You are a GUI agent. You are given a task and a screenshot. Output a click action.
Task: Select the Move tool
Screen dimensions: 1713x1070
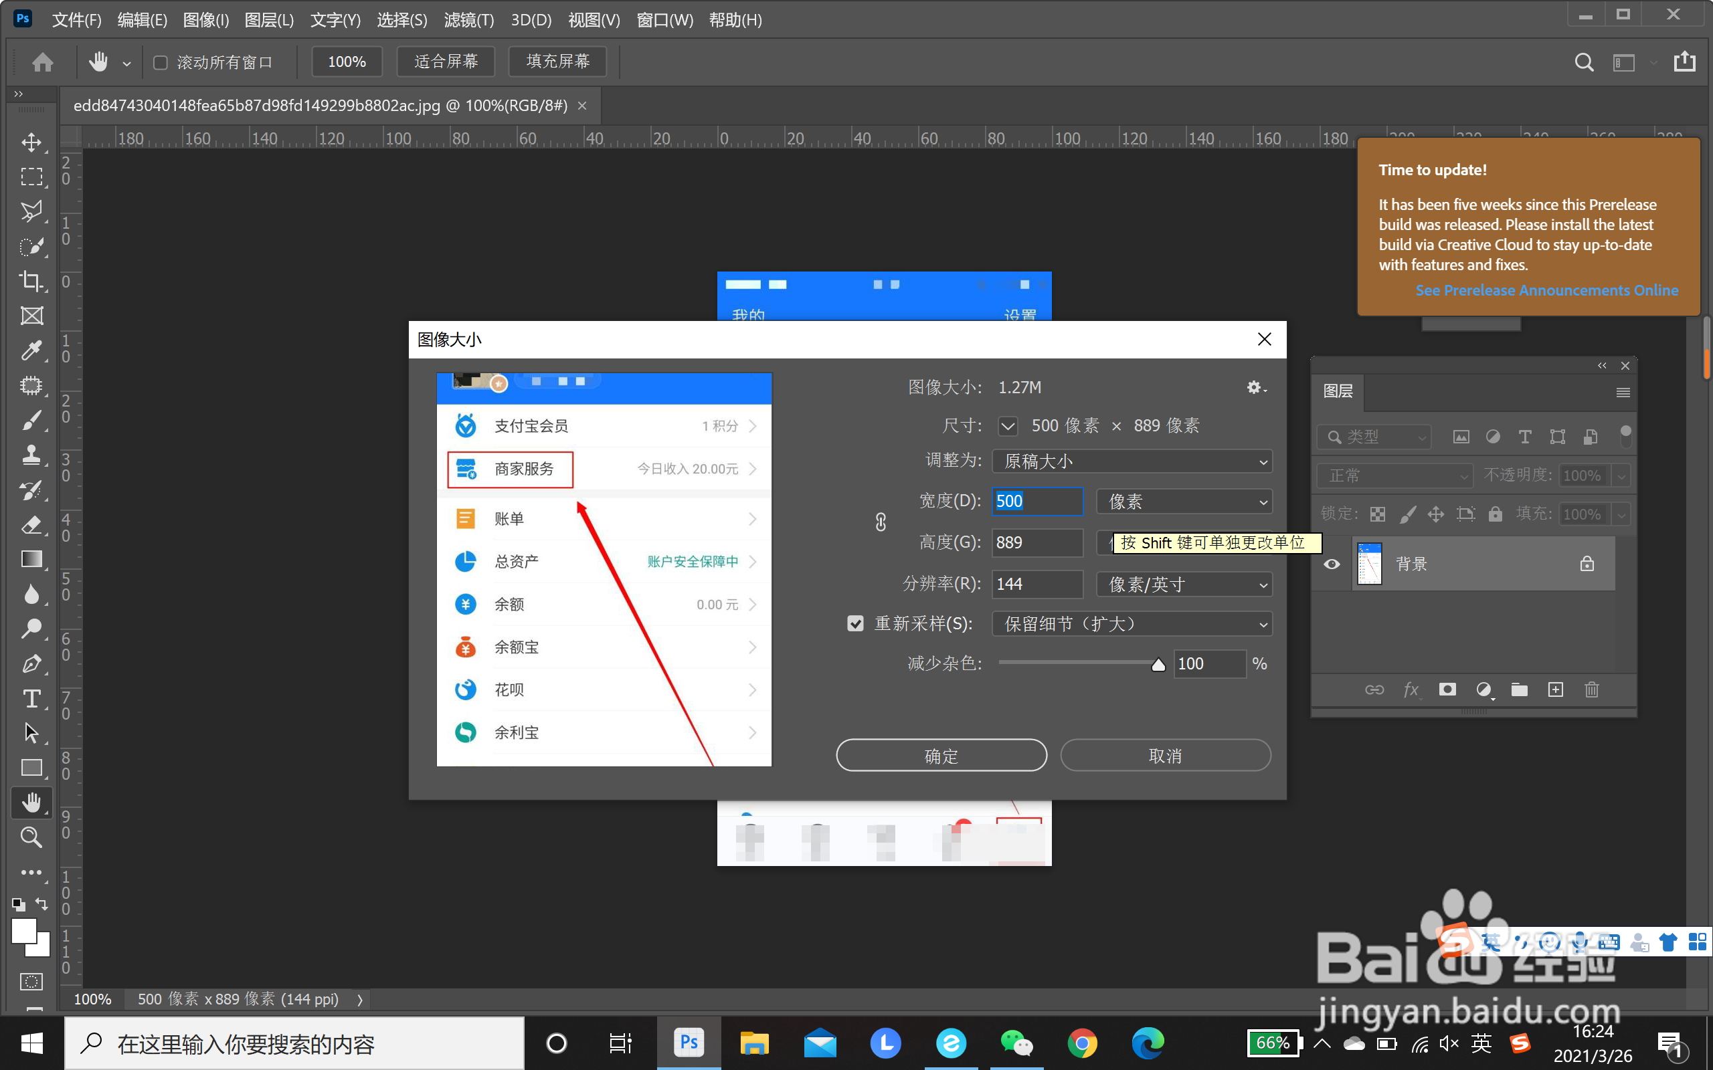[31, 142]
